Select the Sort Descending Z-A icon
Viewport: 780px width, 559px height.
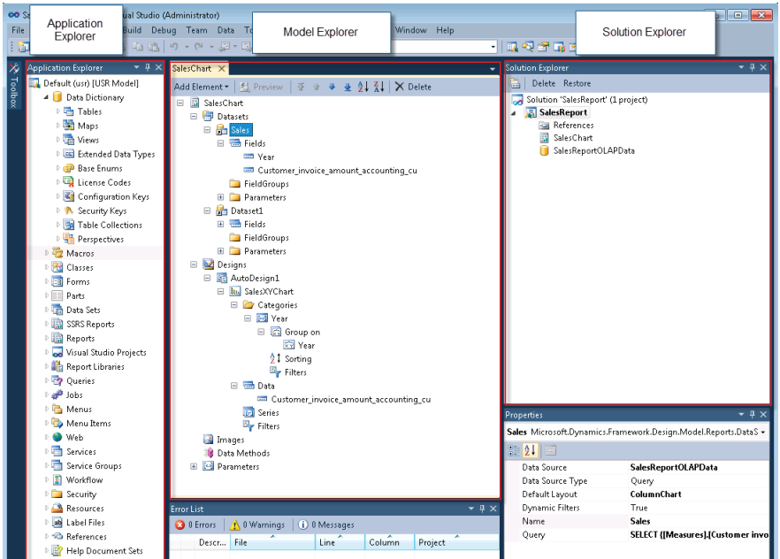(379, 86)
